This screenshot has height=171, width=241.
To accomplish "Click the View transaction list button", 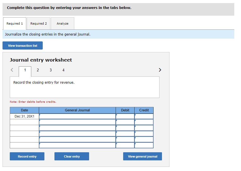I will [22, 45].
